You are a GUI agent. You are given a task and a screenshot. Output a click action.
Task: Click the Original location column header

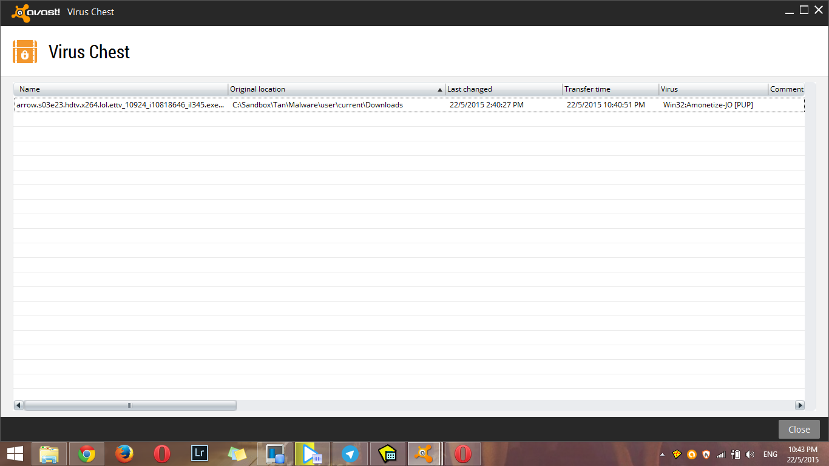pyautogui.click(x=337, y=89)
